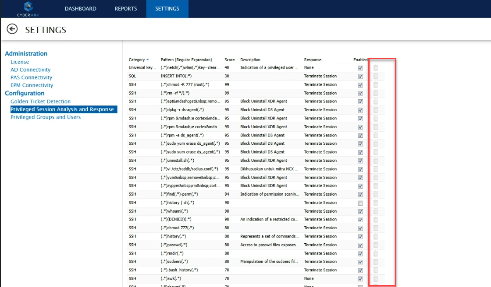The height and width of the screenshot is (287, 491).
Task: Sort by the Score column header
Action: pos(230,59)
